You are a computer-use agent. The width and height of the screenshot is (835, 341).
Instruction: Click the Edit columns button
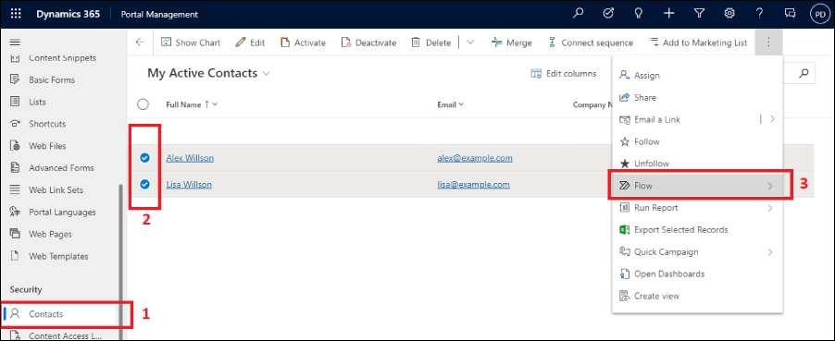564,73
